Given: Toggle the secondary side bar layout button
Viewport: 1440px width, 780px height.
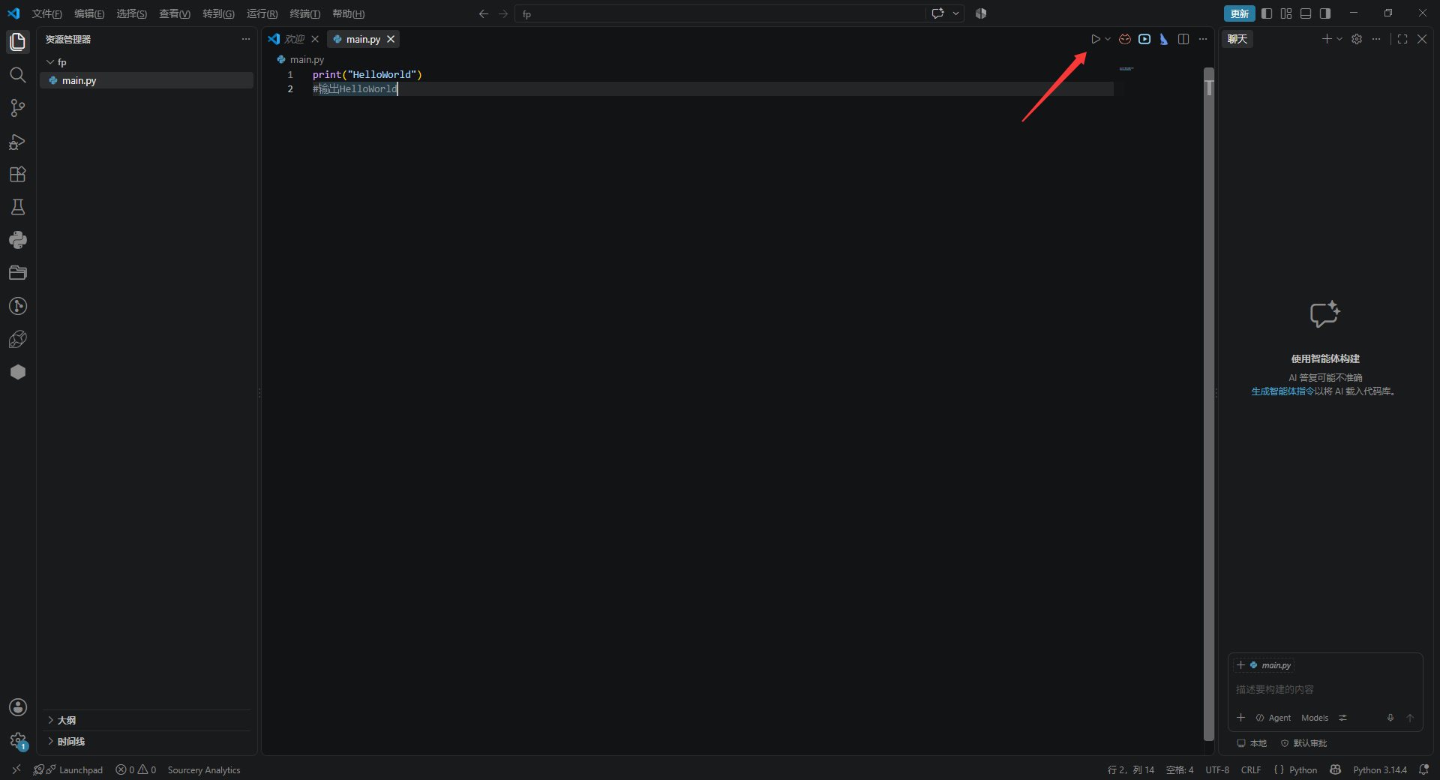Looking at the screenshot, I should click(x=1325, y=13).
